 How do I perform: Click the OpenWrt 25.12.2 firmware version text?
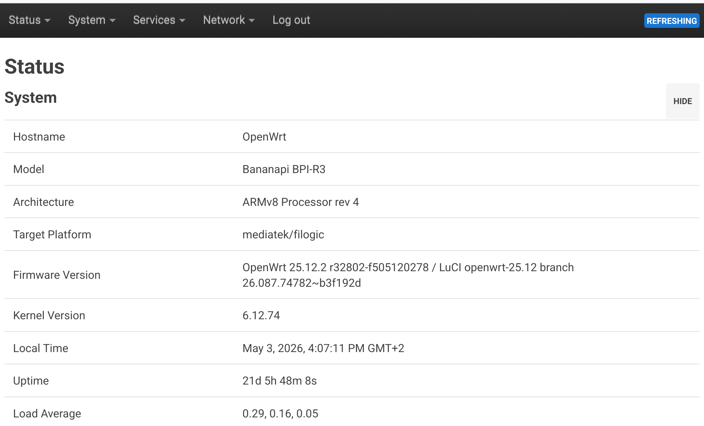pos(408,275)
